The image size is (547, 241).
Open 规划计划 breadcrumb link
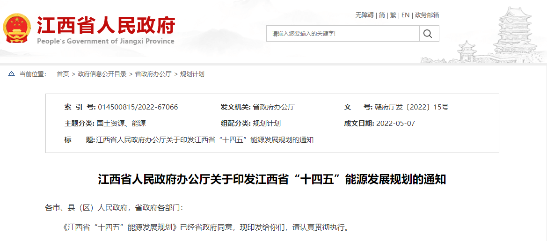[x=192, y=74]
